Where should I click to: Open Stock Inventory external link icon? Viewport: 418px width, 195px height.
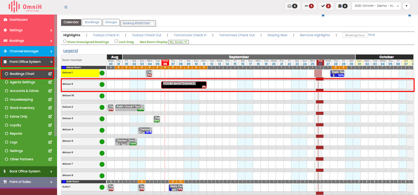[50, 108]
